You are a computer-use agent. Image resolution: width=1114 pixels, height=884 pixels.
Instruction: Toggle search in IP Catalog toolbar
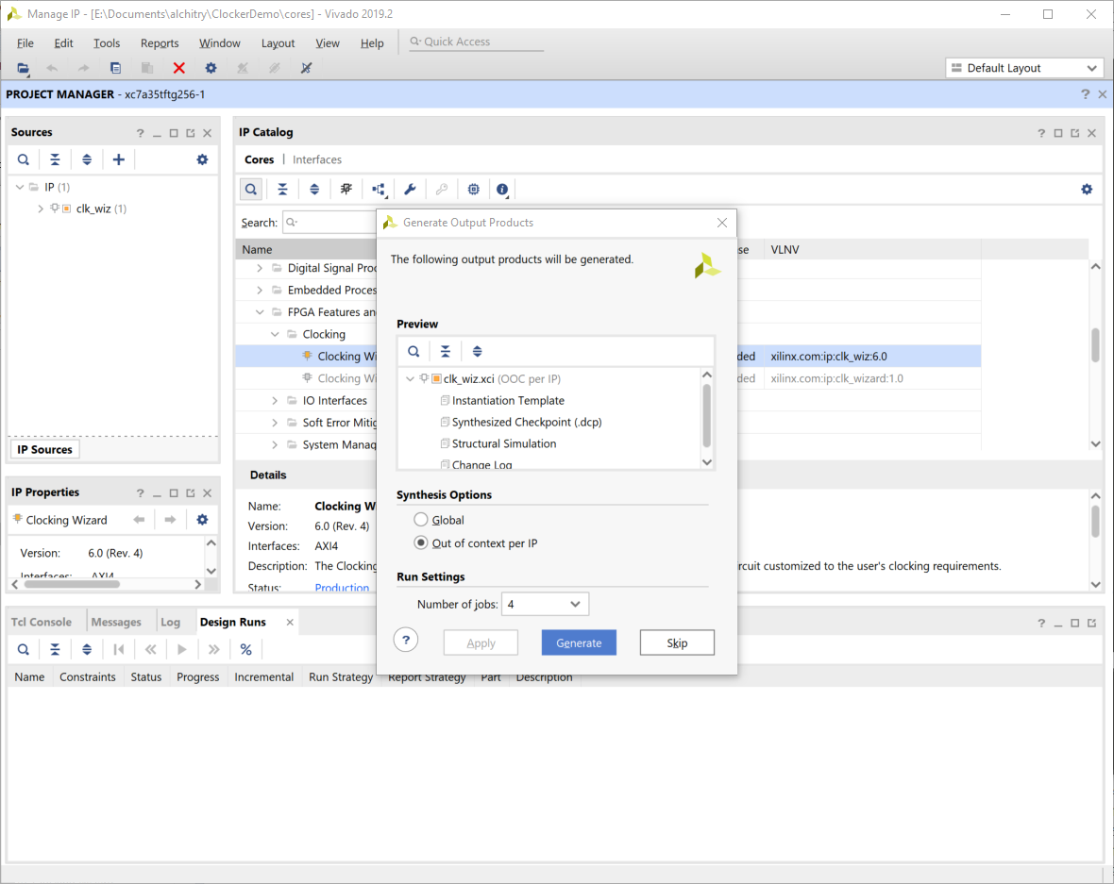point(251,190)
